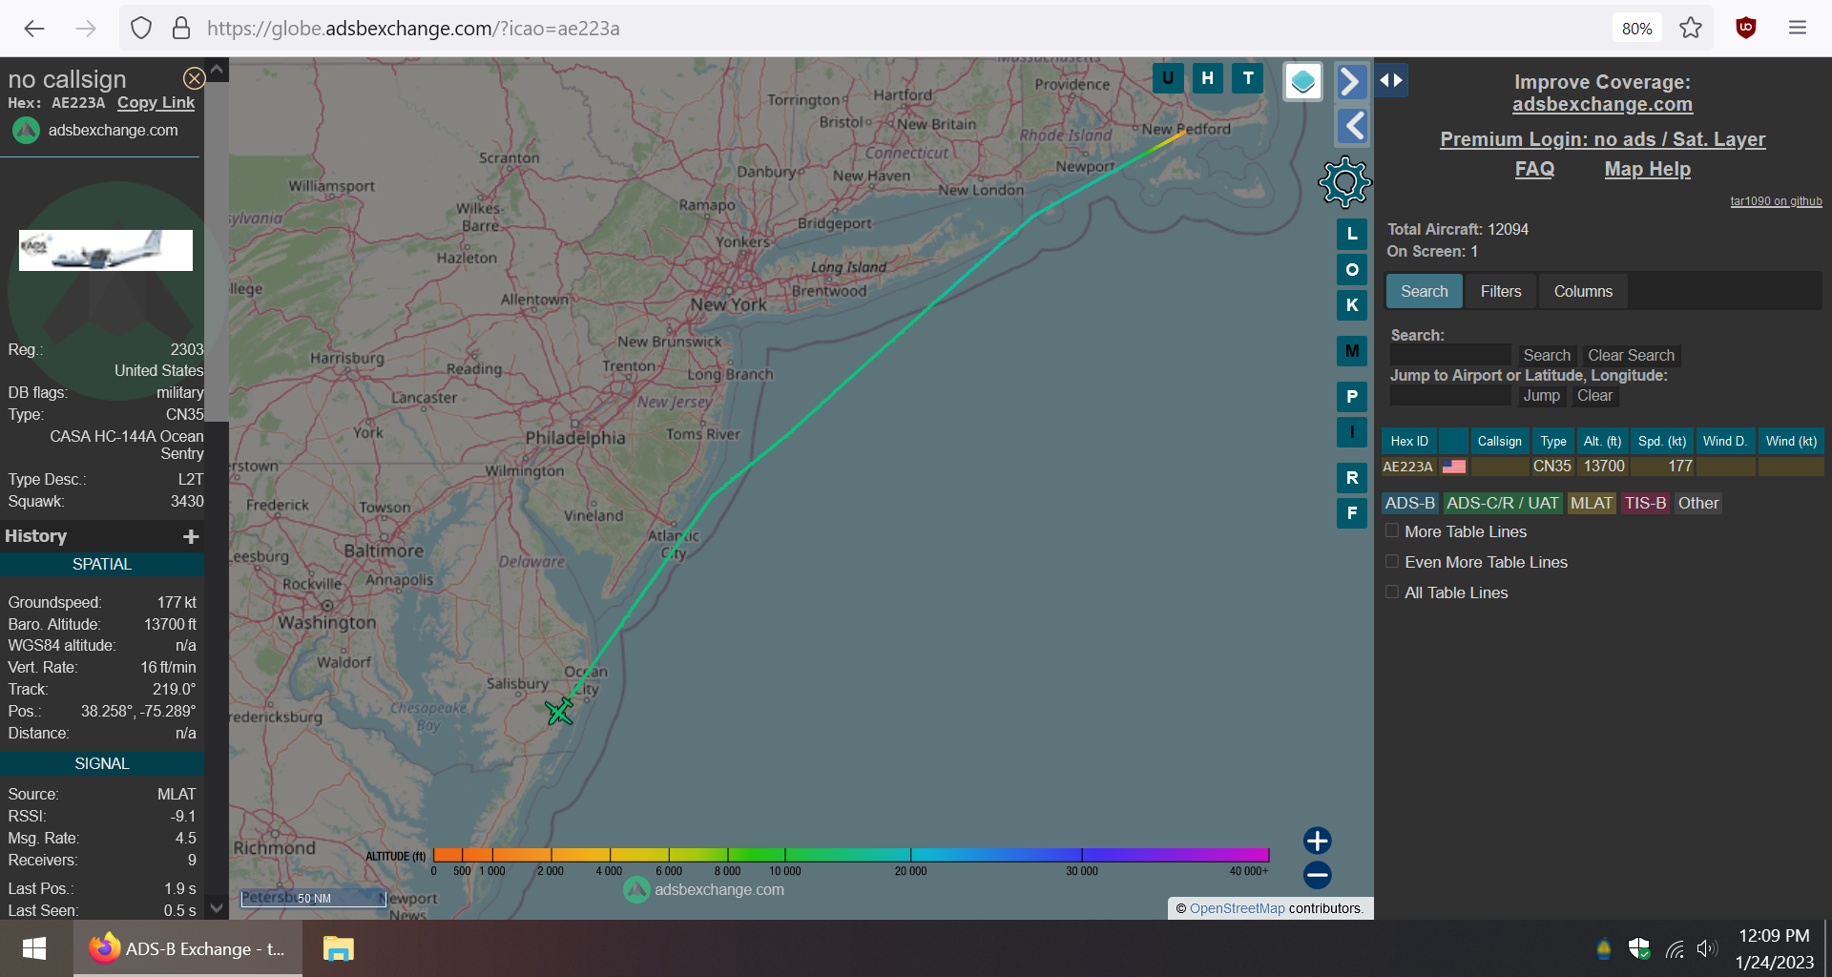Open the adsbexchange.com coverage link
Viewport: 1832px width, 977px height.
[1602, 105]
